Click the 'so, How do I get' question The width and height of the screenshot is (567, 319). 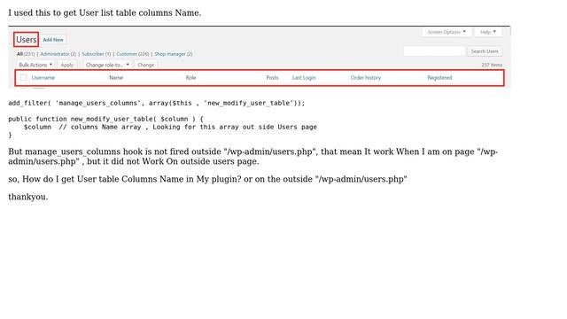click(207, 179)
